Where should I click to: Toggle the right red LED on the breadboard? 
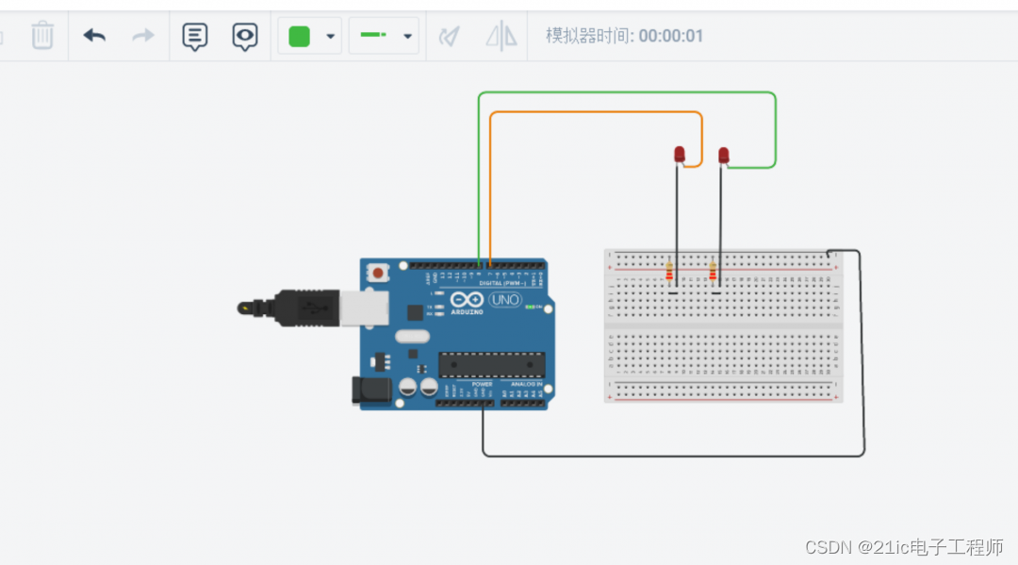[x=722, y=155]
